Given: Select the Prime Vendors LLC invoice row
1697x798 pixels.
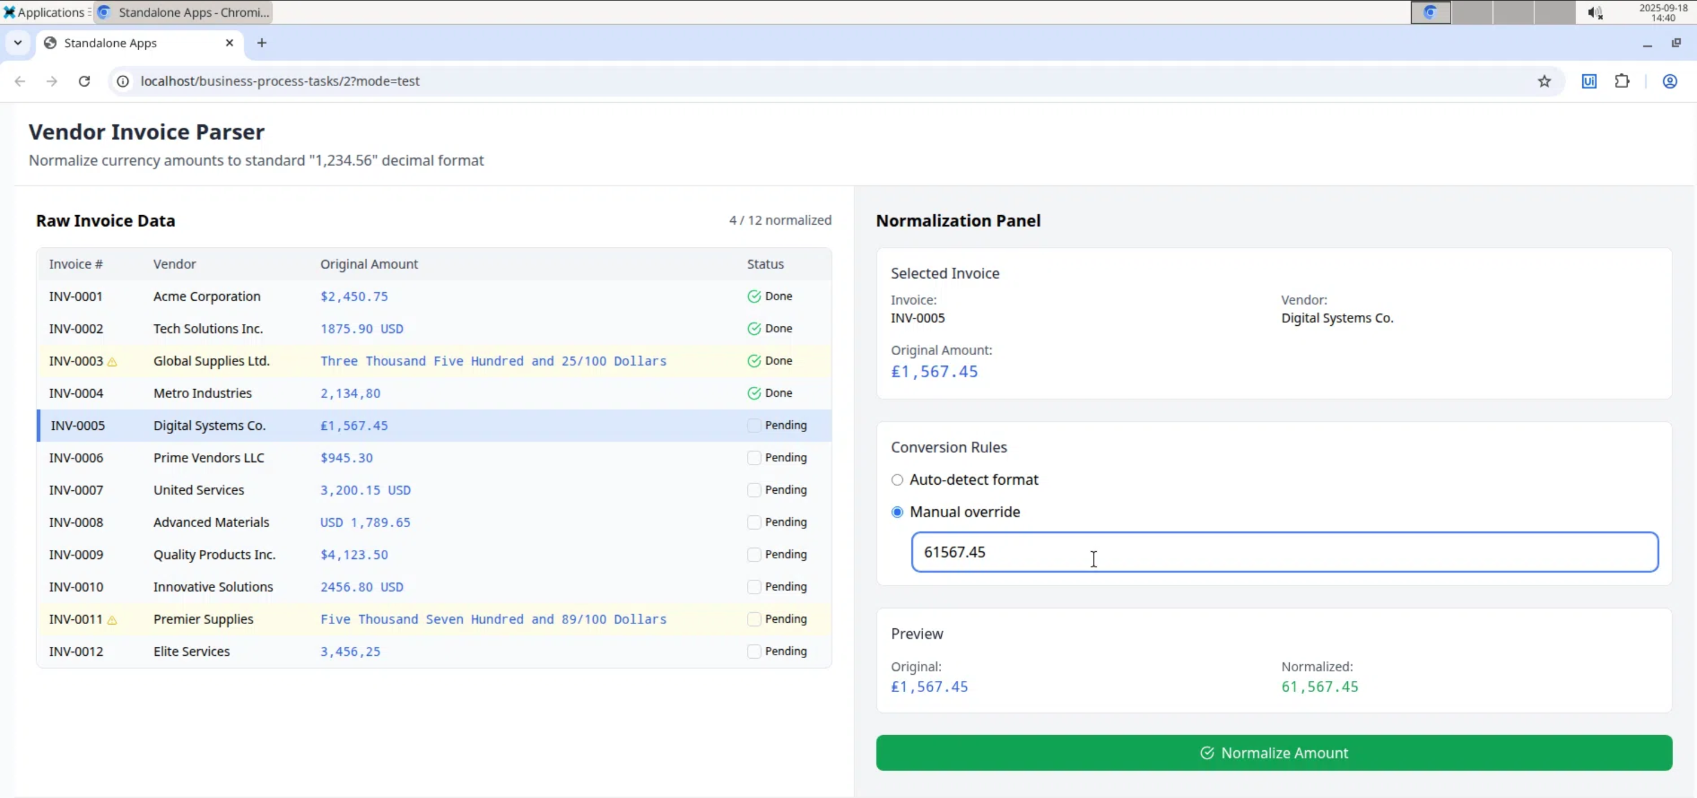Looking at the screenshot, I should point(434,458).
